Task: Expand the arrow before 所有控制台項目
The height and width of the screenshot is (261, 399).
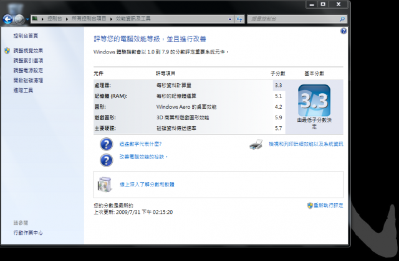Action: [67, 19]
